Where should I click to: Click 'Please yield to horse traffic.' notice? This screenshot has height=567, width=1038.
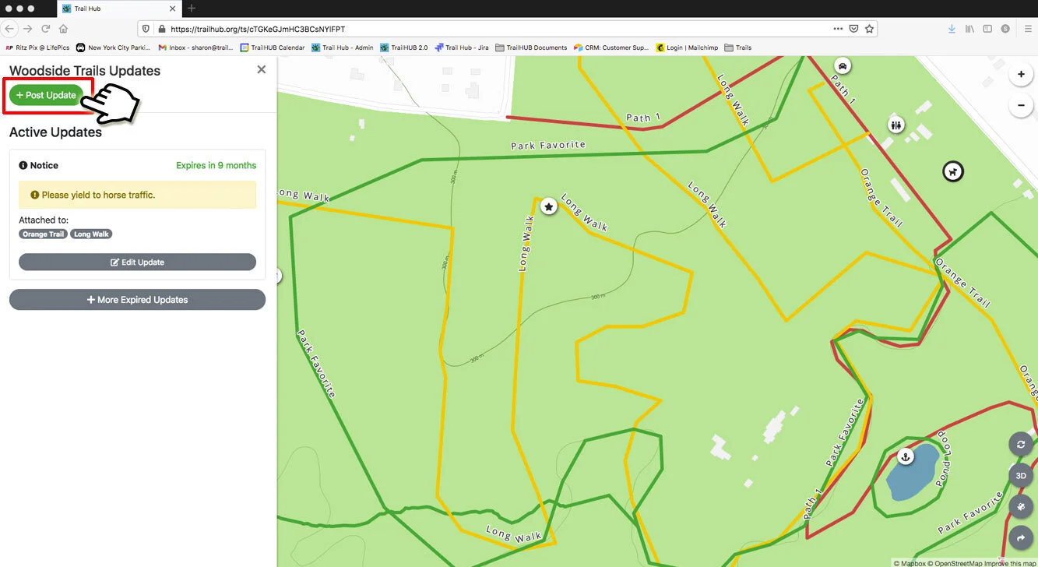(137, 195)
